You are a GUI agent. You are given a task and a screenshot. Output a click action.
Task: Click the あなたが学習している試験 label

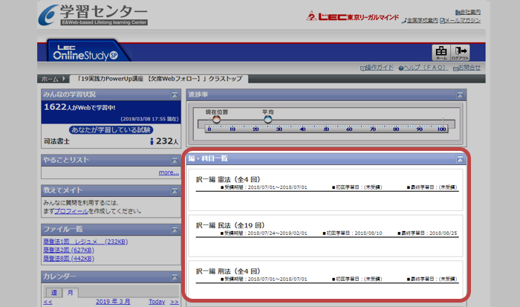111,130
